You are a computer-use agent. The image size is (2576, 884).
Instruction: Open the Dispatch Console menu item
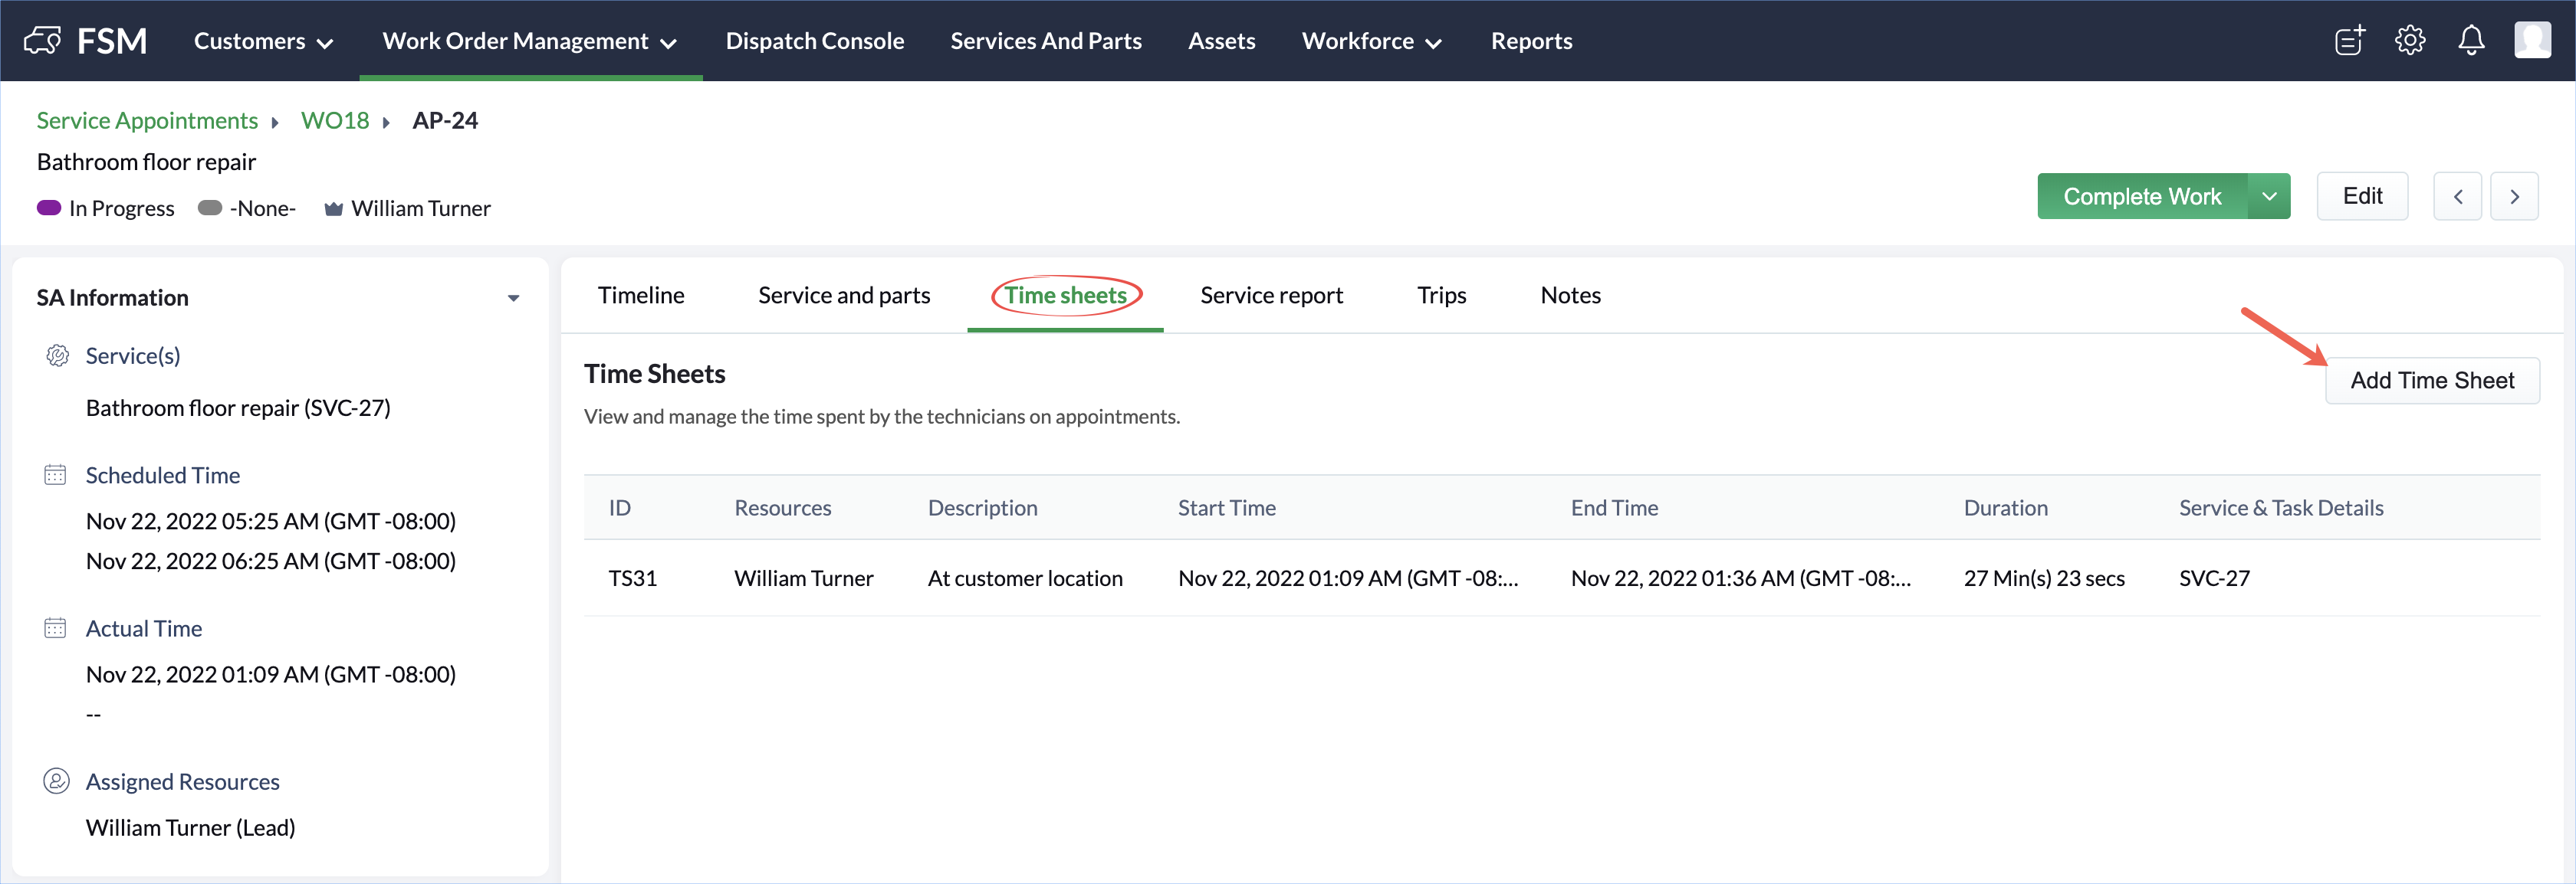click(x=814, y=41)
